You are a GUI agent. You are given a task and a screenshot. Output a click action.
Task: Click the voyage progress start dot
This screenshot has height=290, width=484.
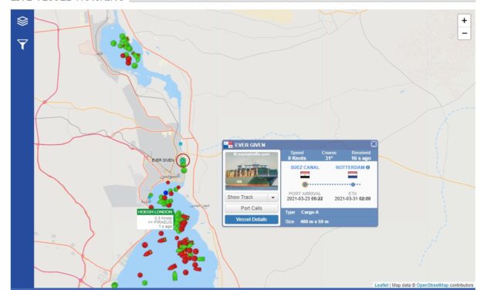point(305,184)
